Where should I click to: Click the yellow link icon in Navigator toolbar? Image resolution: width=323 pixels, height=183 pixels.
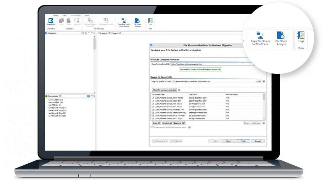tap(86, 33)
